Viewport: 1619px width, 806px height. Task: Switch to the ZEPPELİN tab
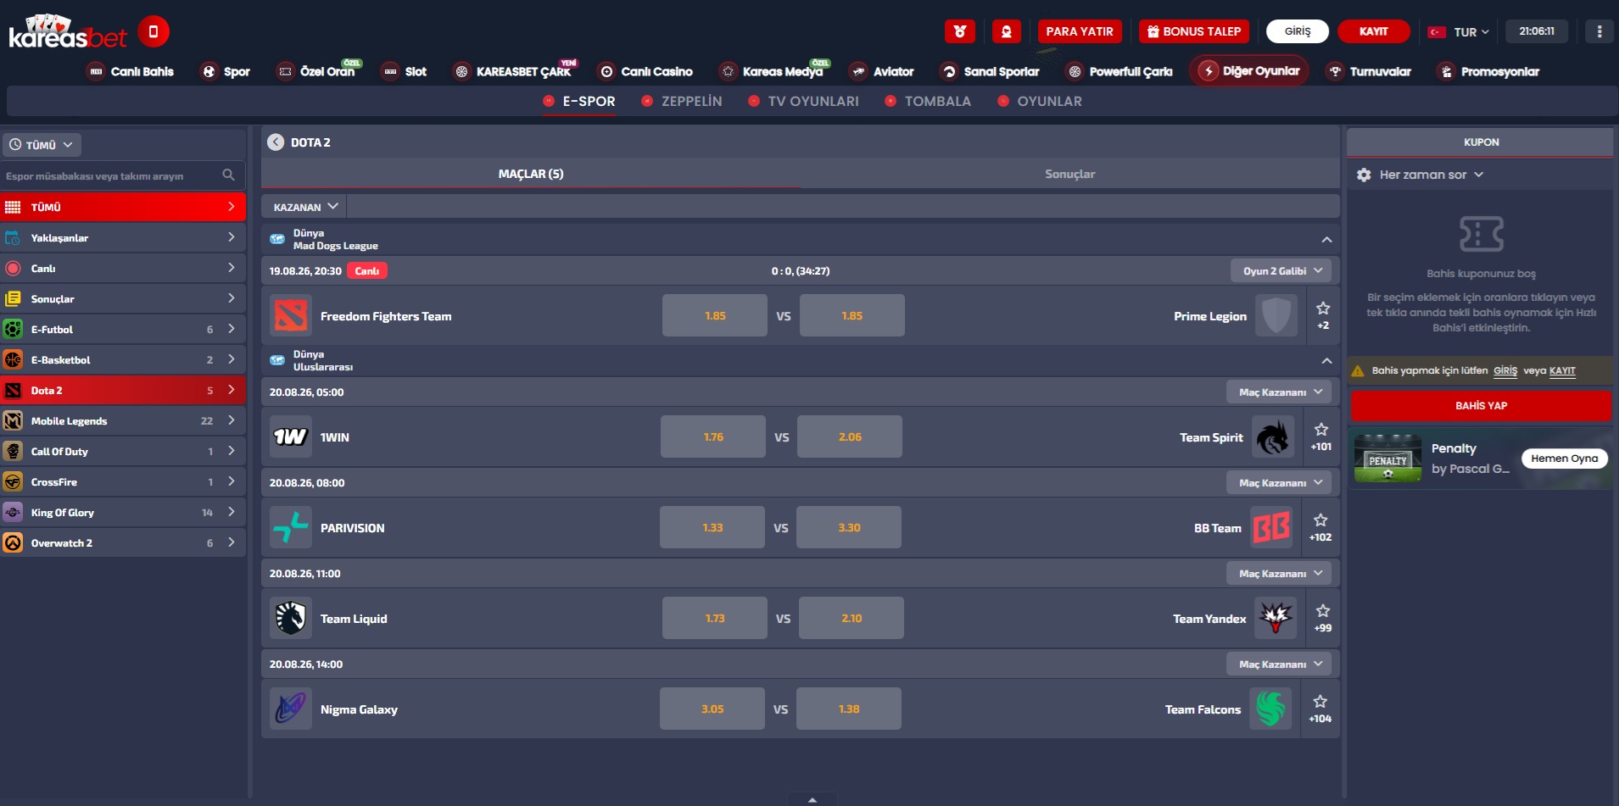(682, 101)
